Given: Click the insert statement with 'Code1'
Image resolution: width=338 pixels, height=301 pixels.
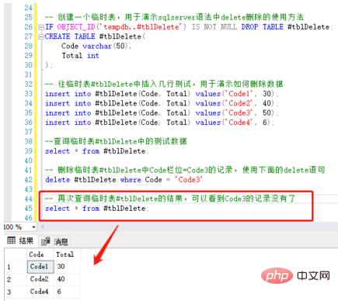Looking at the screenshot, I should point(162,94).
